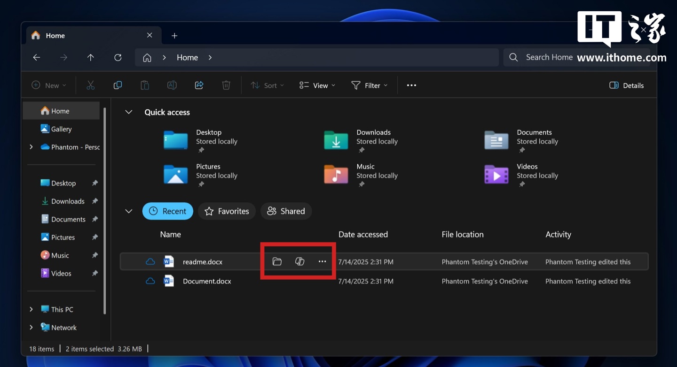Click the toolbar See more ellipsis
The image size is (677, 367).
coord(411,85)
